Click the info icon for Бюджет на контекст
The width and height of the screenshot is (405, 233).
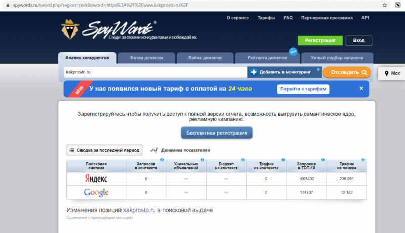click(243, 160)
